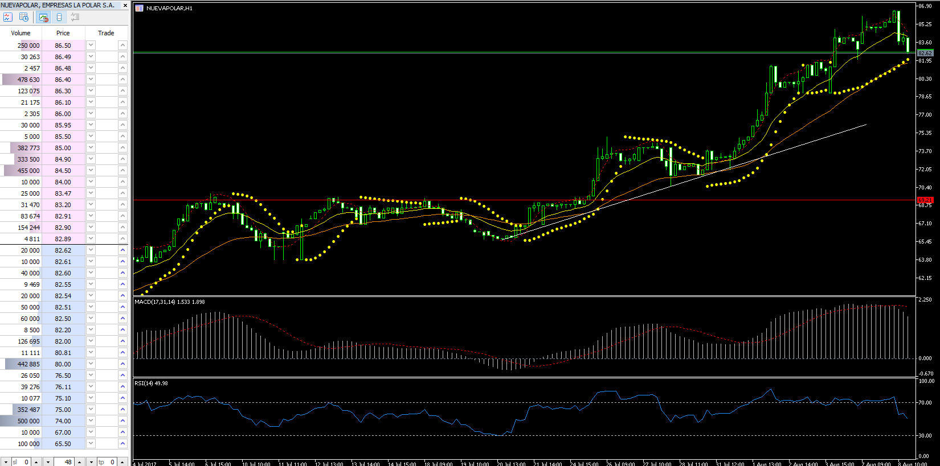
Task: Click the NUEVAPOLAR,H1 chart window icon
Action: pos(140,8)
